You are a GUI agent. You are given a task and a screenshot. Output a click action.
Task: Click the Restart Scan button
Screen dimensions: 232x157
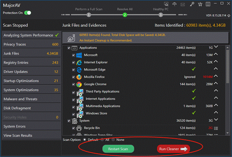pos(118,149)
